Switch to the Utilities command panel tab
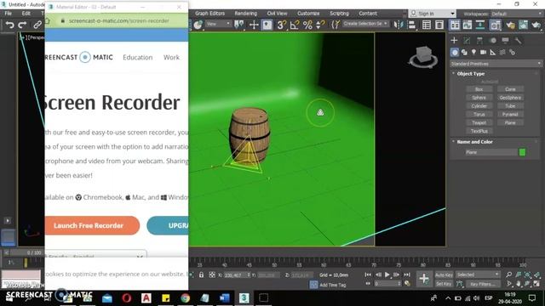Screen dimensions: 545x306 pos(519,40)
